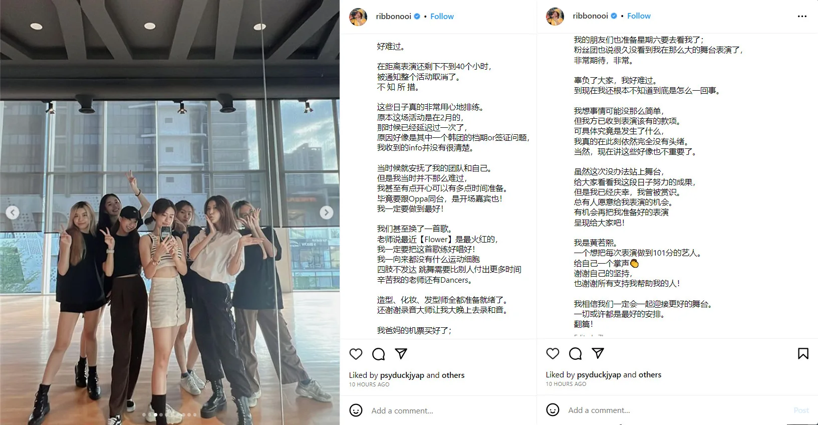Follow ribbonooi in the right panel
The height and width of the screenshot is (425, 818).
click(639, 16)
